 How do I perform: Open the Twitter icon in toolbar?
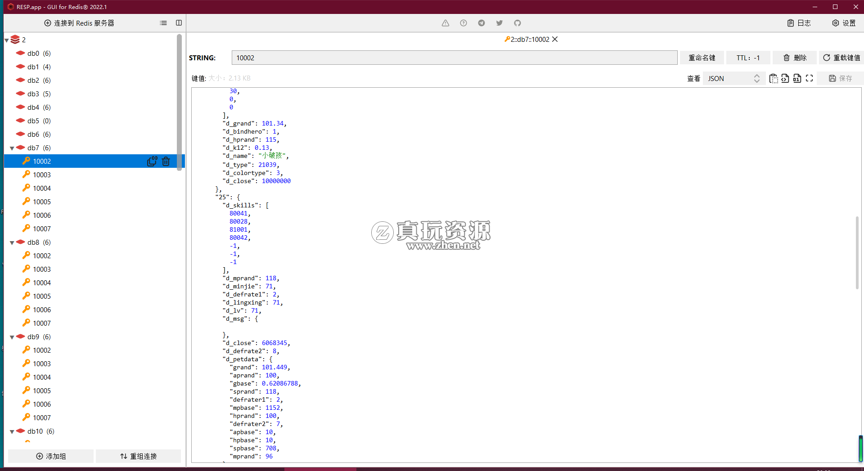pyautogui.click(x=499, y=23)
